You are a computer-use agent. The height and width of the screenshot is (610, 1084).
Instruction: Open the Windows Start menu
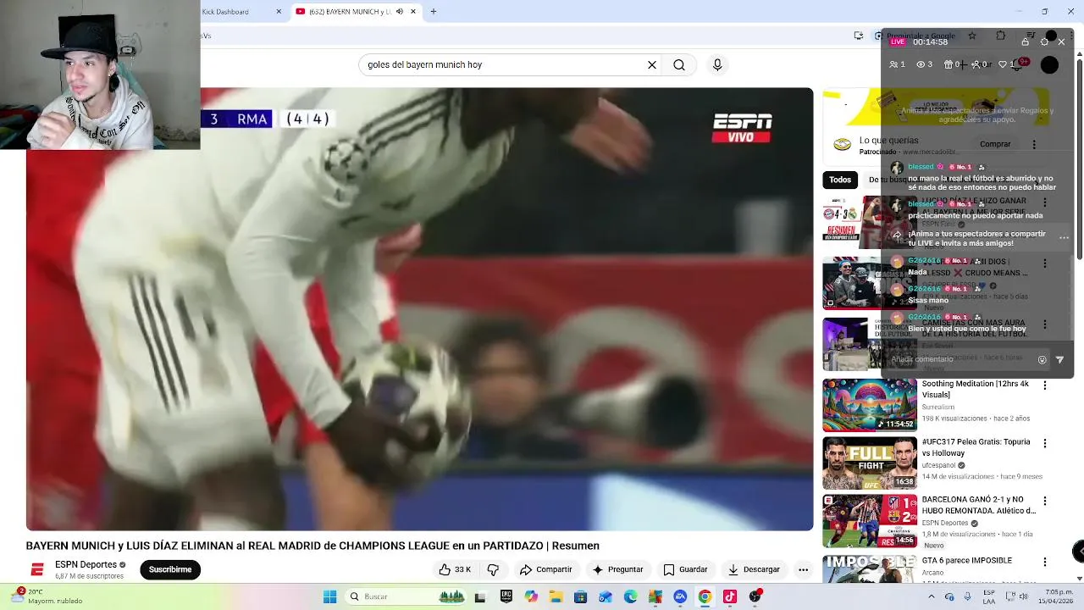tap(330, 596)
